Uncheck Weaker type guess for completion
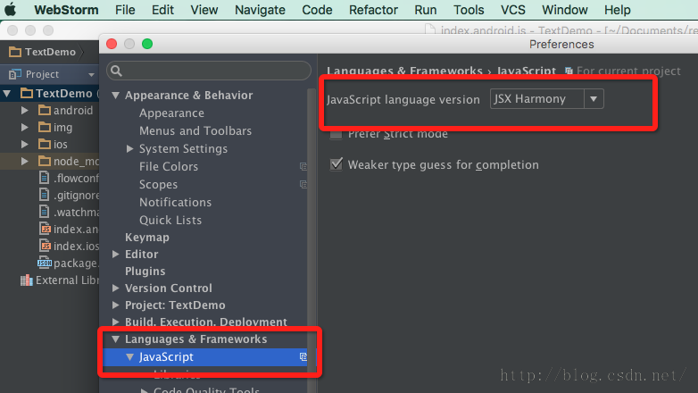The height and width of the screenshot is (393, 698). pyautogui.click(x=337, y=164)
